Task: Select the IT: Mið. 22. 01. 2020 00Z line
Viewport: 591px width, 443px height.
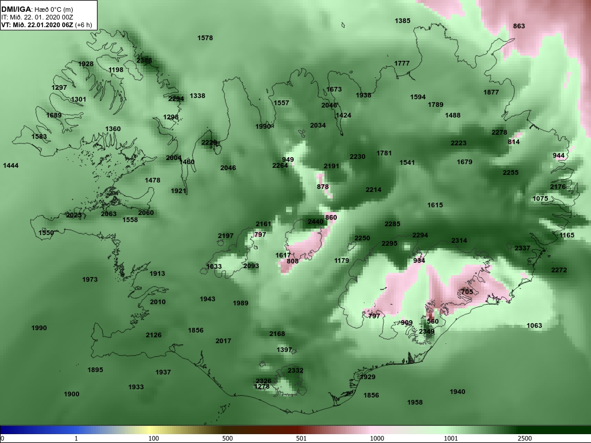Action: 37,17
